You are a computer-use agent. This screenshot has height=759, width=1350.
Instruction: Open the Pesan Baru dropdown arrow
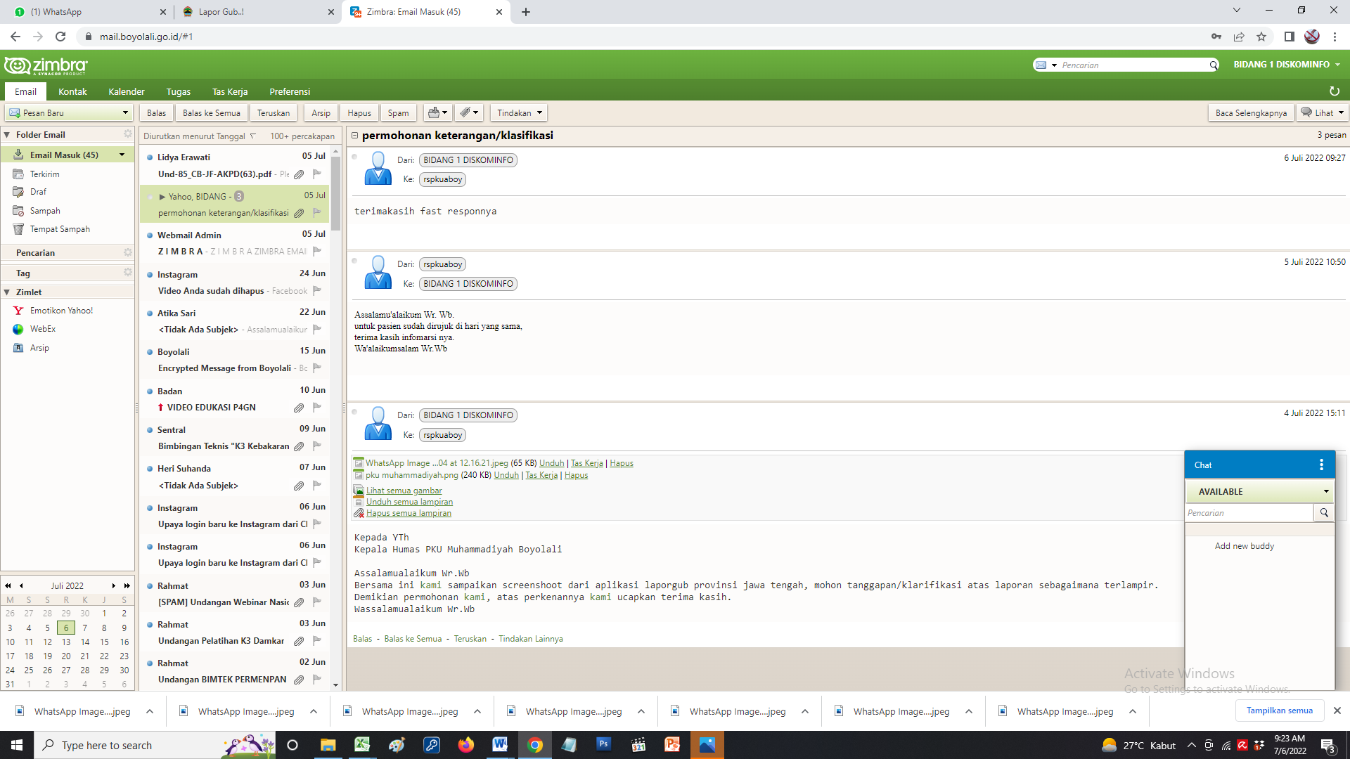pos(125,112)
